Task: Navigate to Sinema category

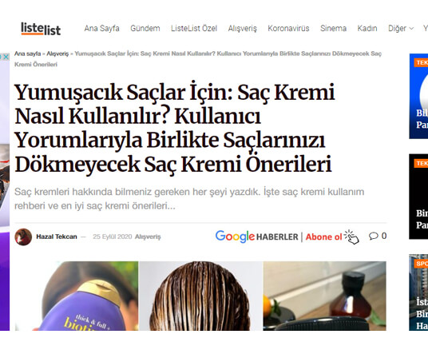Action: coord(333,29)
